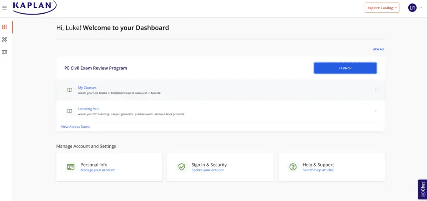Open the View Access Dates link
Screen dimensions: 427x201
[x=75, y=127]
